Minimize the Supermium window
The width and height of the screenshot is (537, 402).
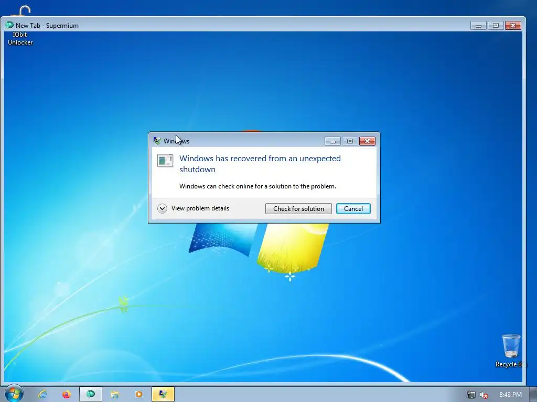pos(478,25)
